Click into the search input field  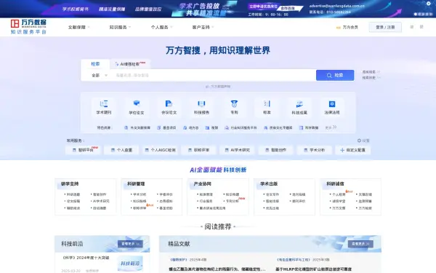214,75
